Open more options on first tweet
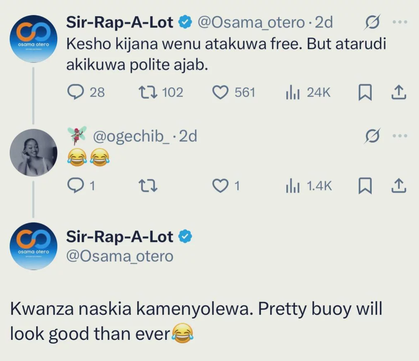This screenshot has height=361, width=419. 400,23
